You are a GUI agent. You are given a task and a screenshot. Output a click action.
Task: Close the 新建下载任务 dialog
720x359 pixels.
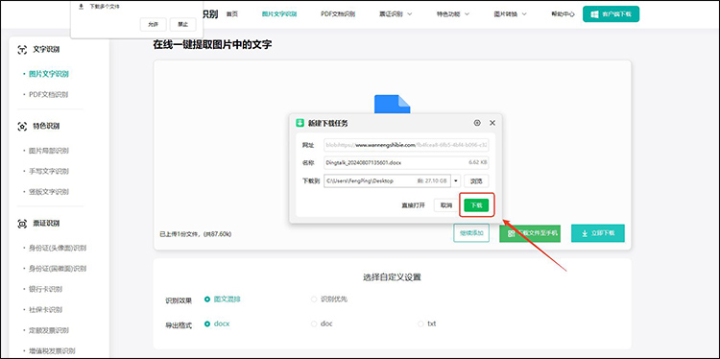[x=492, y=123]
